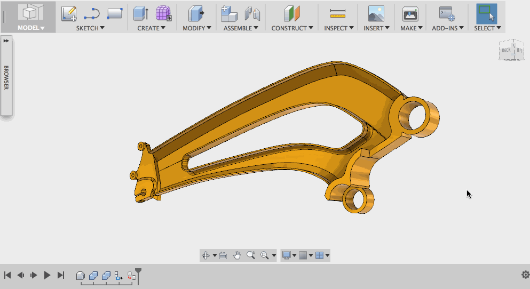Activate the Pan hand tool
This screenshot has width=530, height=289.
point(237,255)
